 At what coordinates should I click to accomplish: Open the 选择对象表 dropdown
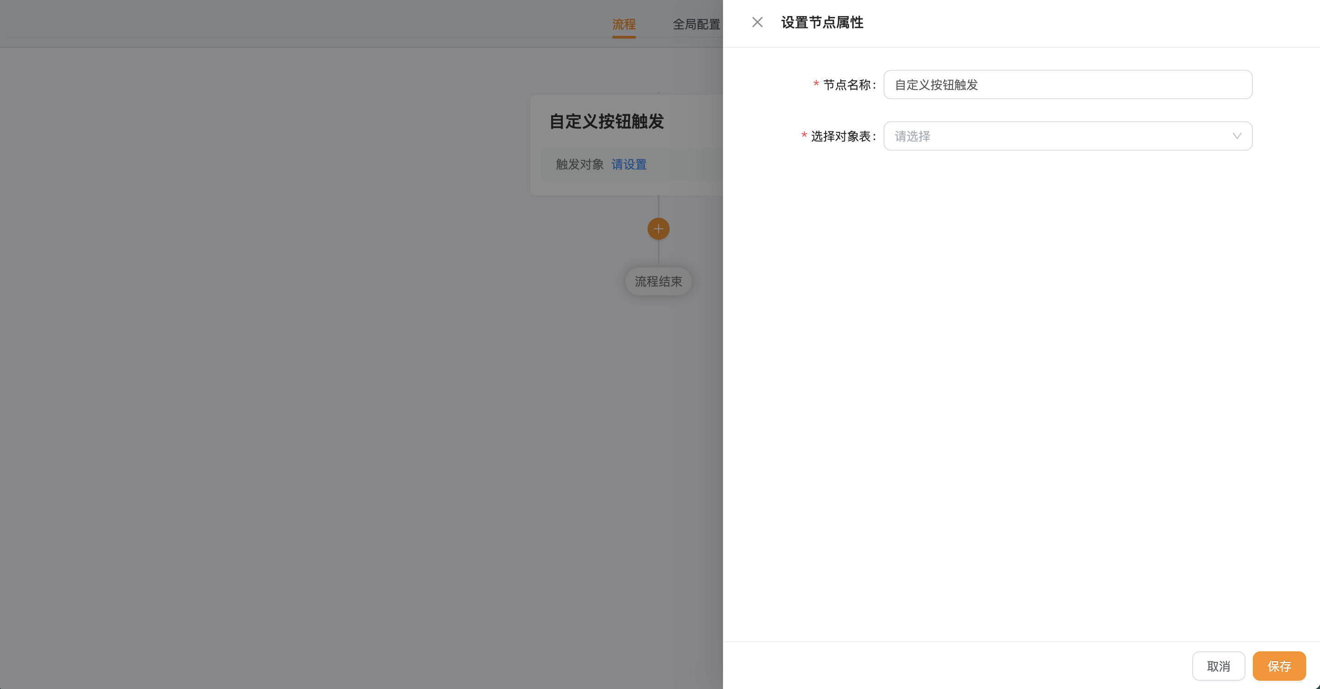tap(1067, 136)
